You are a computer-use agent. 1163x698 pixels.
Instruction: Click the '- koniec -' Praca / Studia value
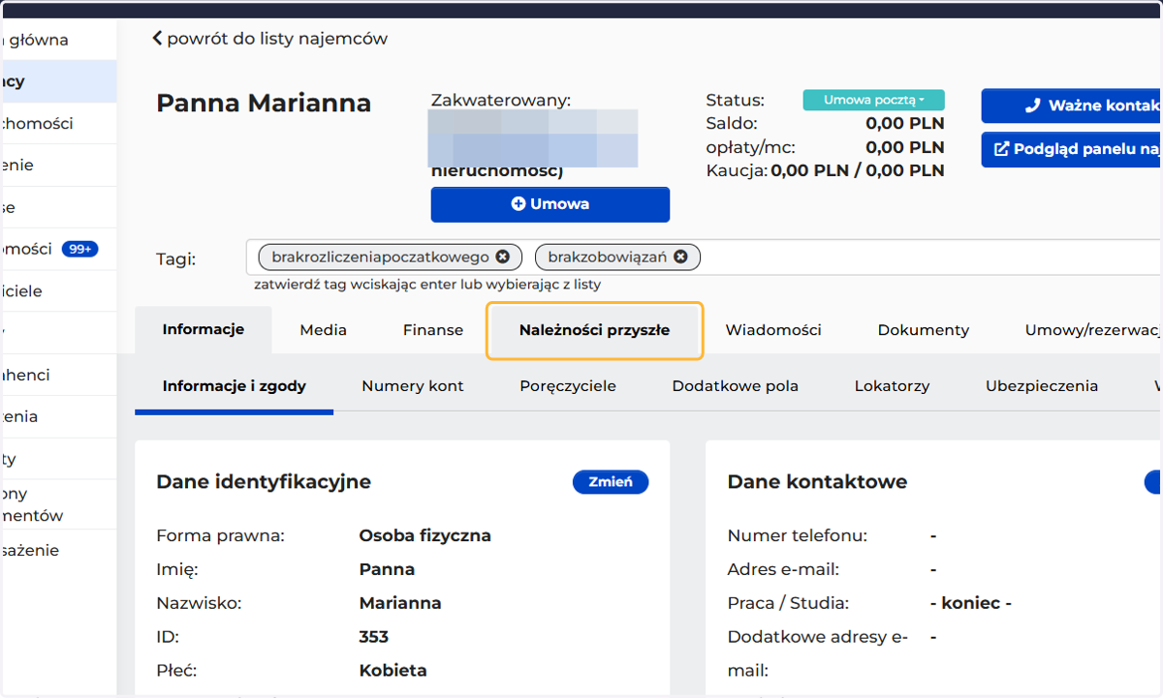[x=970, y=603]
